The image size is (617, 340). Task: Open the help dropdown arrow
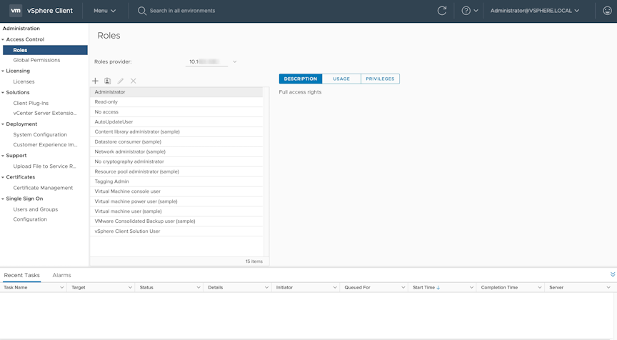click(476, 11)
